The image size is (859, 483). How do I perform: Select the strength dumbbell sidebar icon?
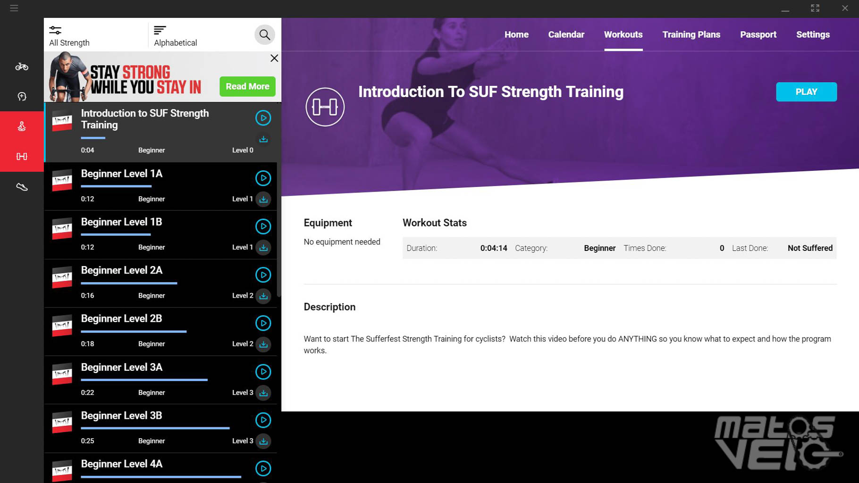point(22,156)
